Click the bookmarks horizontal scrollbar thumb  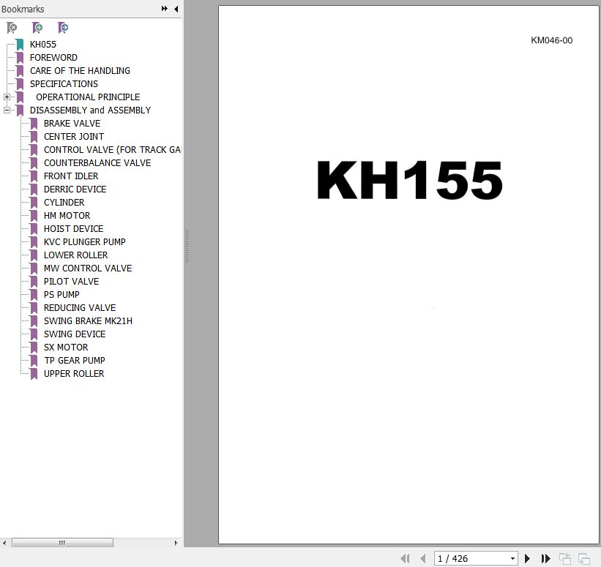click(62, 542)
